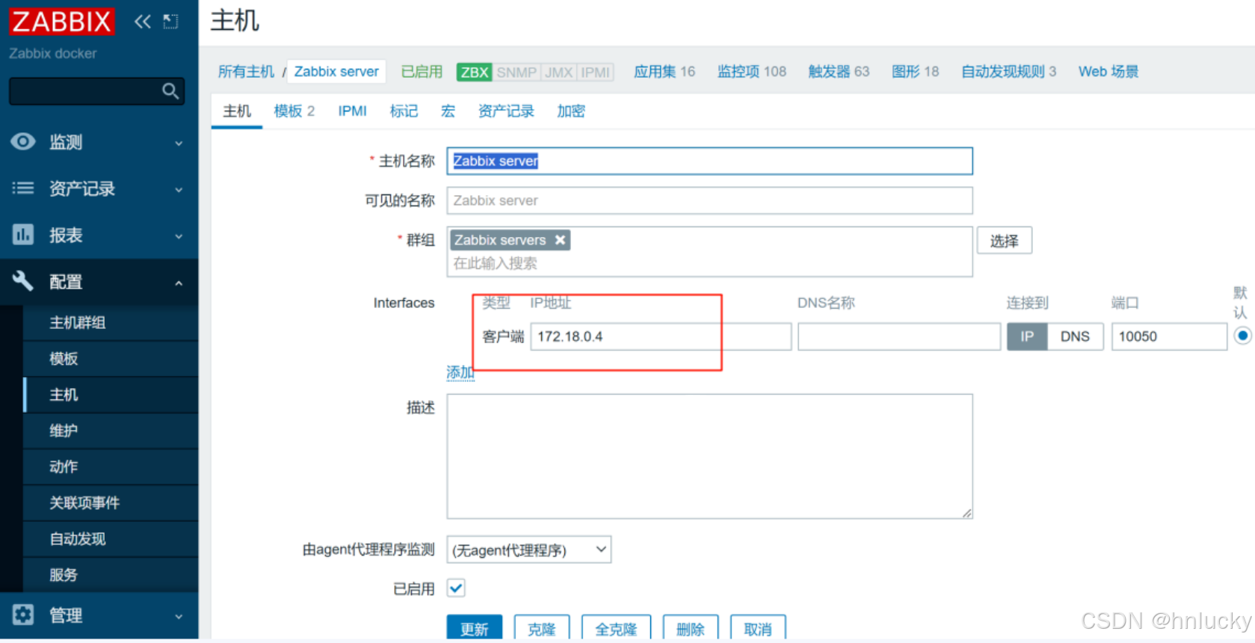
Task: Focus the DNS名称 input field
Action: point(899,336)
